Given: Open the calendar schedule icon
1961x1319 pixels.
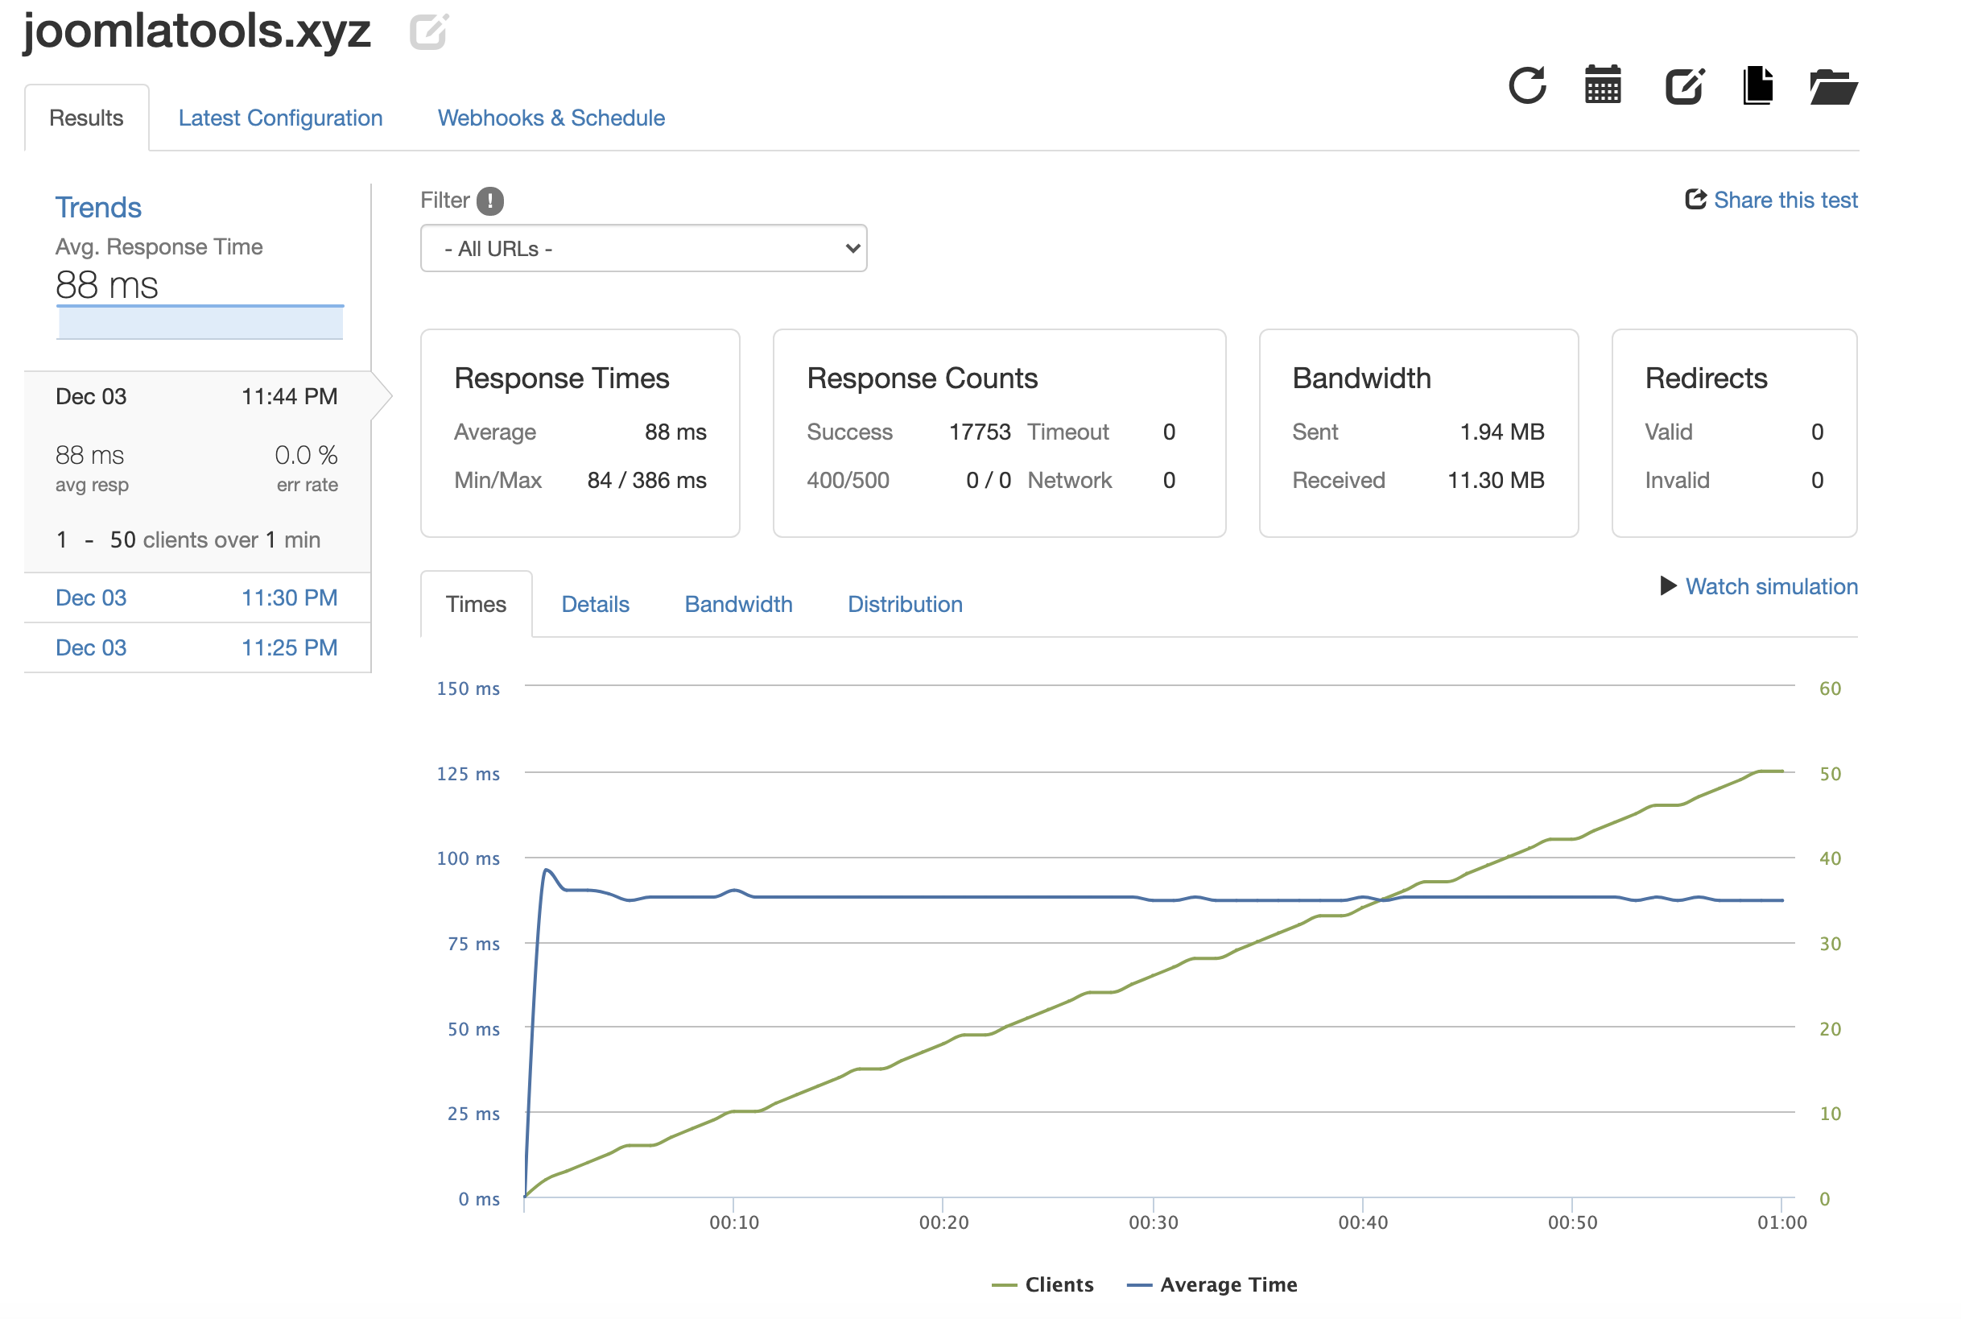Looking at the screenshot, I should coord(1602,85).
